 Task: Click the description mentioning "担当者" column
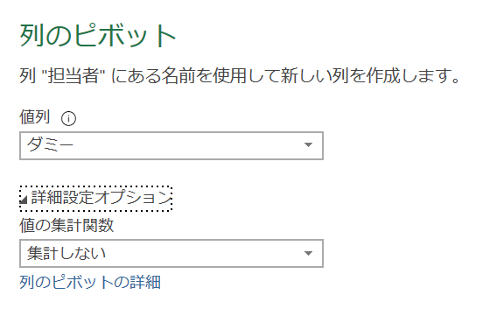coord(240,76)
